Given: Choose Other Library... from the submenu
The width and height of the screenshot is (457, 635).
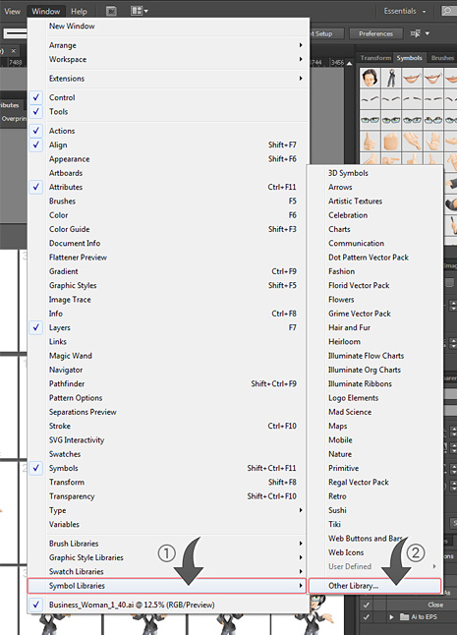Looking at the screenshot, I should [x=374, y=586].
